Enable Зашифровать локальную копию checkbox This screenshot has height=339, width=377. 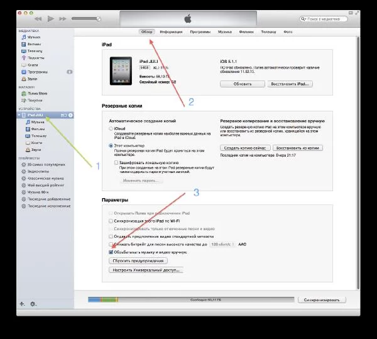pyautogui.click(x=116, y=163)
